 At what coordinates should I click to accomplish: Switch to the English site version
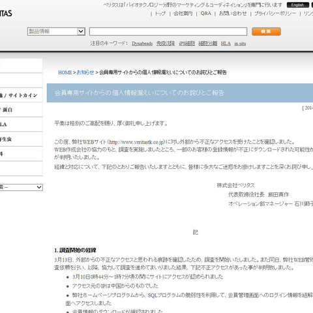[297, 5]
